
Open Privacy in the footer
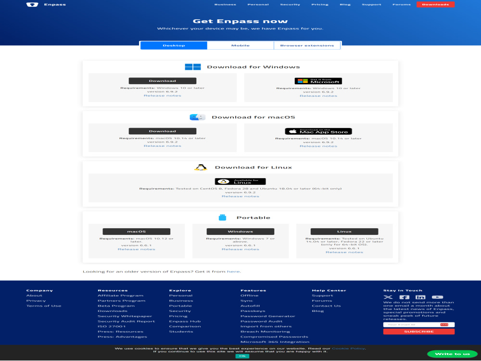36,301
